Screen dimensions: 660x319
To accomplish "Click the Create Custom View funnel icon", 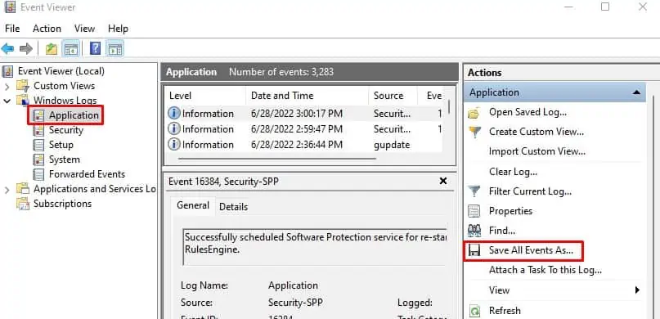I will (474, 133).
